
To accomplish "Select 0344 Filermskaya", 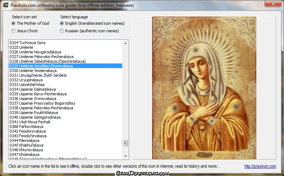I will click(x=66, y=141).
